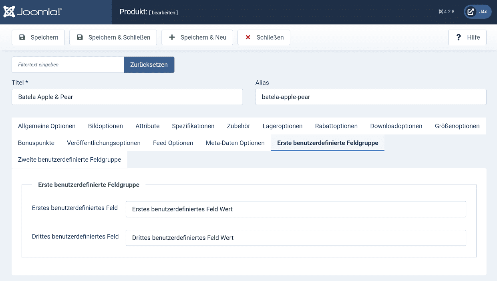Viewport: 497px width, 281px height.
Task: Open the Bildoptionen tab
Action: click(105, 126)
